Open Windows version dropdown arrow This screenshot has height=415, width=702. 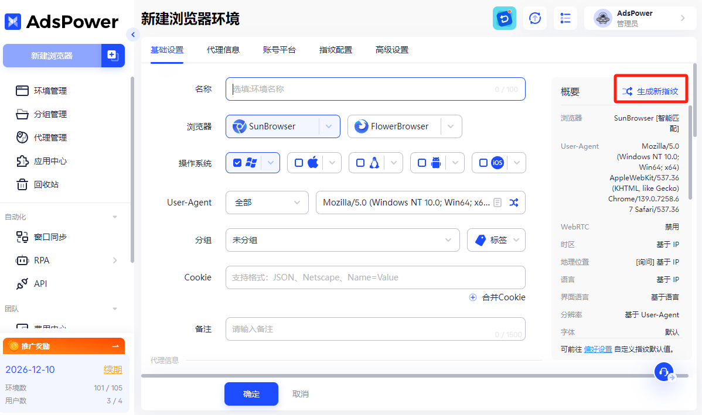[270, 163]
